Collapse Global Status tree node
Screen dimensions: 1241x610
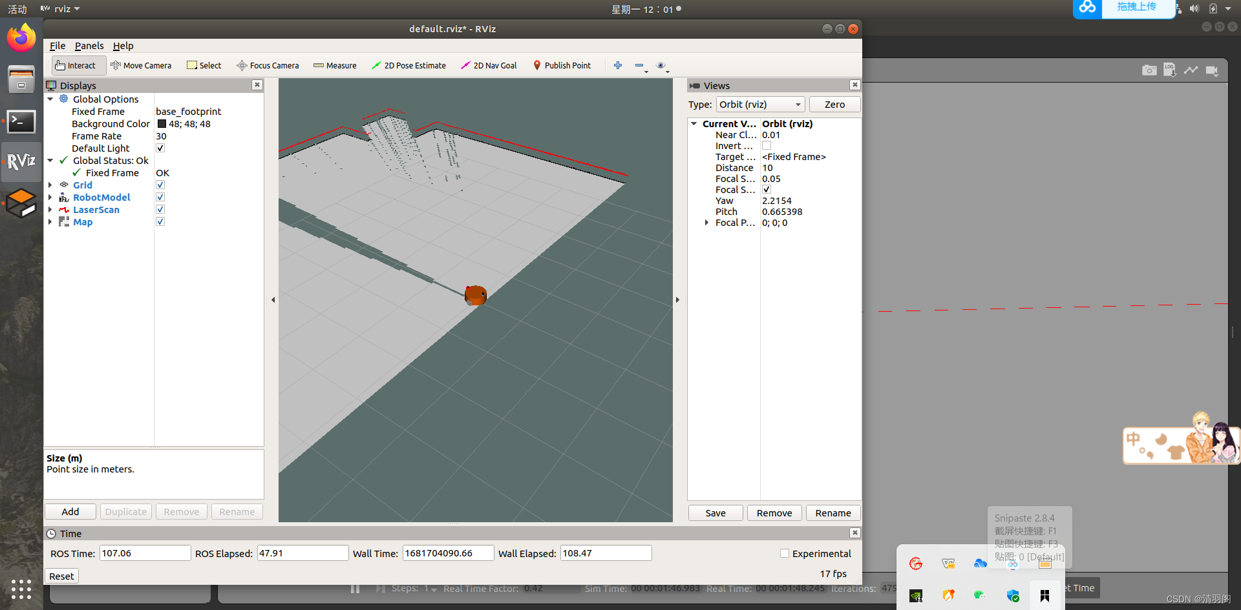point(50,160)
